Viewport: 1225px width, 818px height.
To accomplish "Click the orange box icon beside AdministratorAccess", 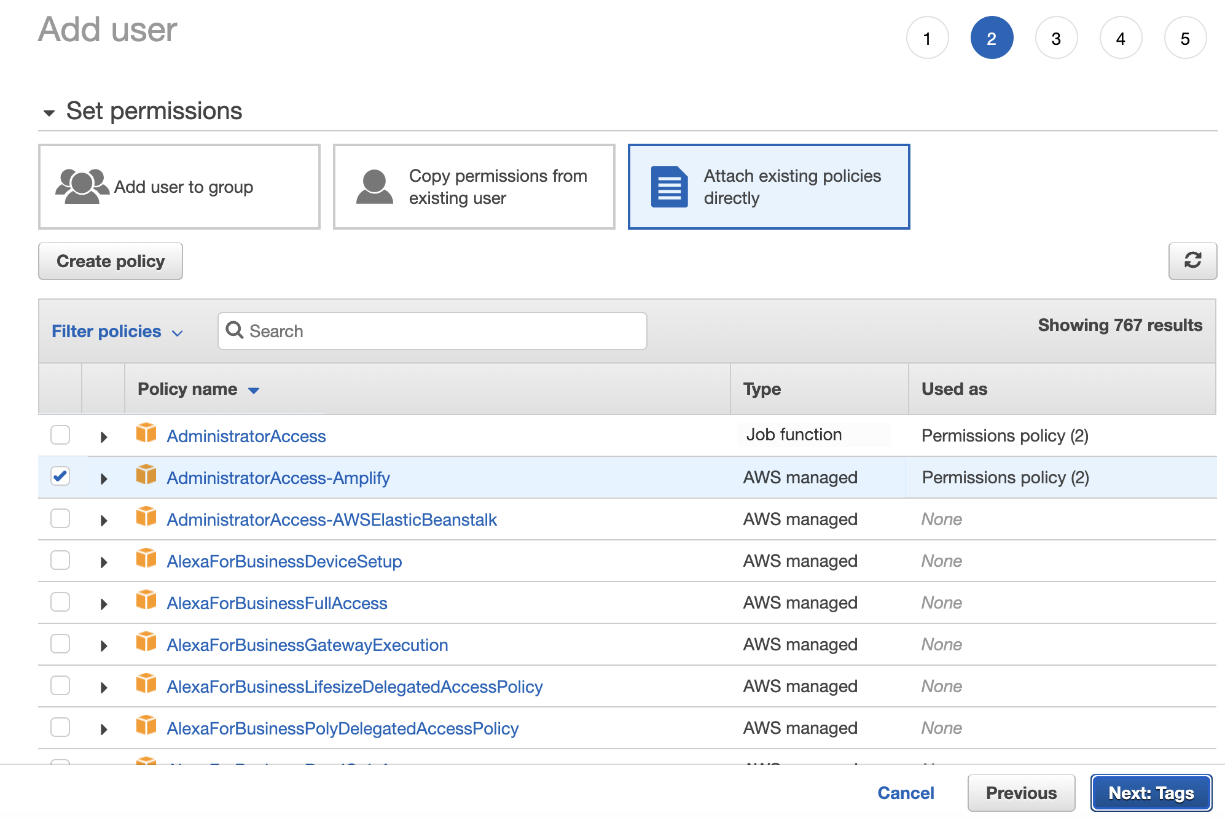I will (x=146, y=434).
